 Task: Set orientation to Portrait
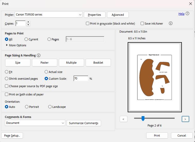pos(27,107)
